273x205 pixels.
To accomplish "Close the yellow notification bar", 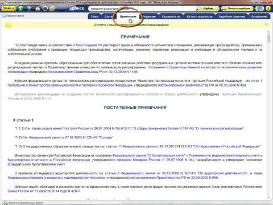I will point(266,24).
